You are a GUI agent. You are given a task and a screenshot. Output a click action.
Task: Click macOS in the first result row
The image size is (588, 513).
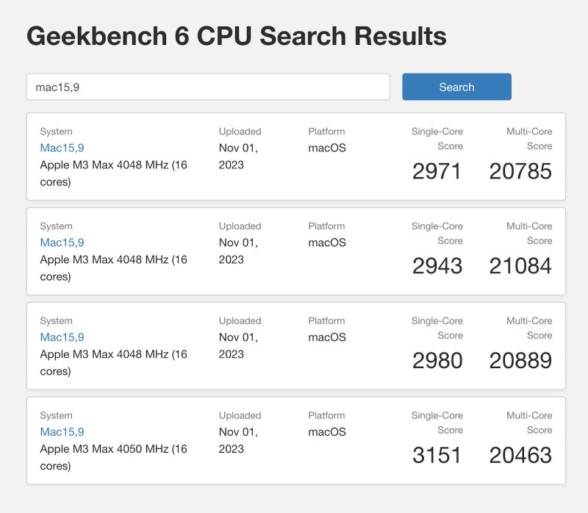326,147
